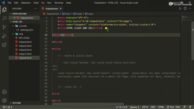Screen dimensions: 194x109
Task: Close the Video8.html editor tab
Action: coord(61,8)
